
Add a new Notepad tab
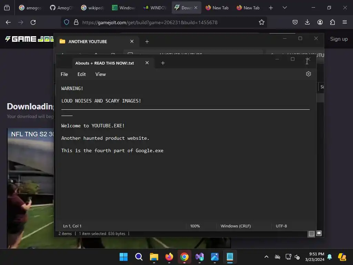(163, 63)
